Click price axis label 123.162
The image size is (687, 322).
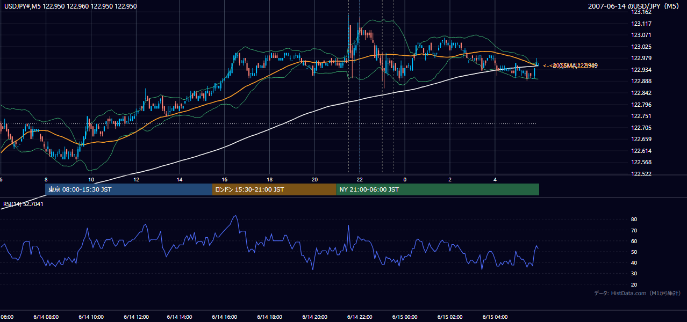[x=641, y=12]
